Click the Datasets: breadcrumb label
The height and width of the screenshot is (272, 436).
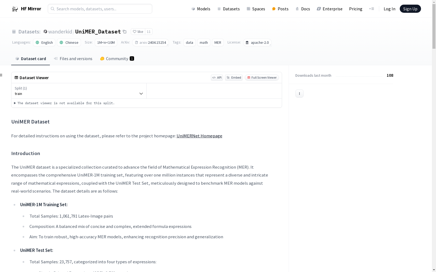[29, 32]
